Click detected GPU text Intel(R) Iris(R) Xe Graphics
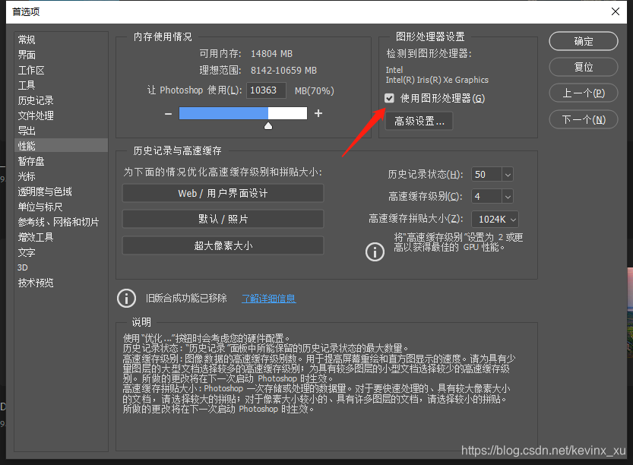The image size is (633, 465). pyautogui.click(x=437, y=80)
